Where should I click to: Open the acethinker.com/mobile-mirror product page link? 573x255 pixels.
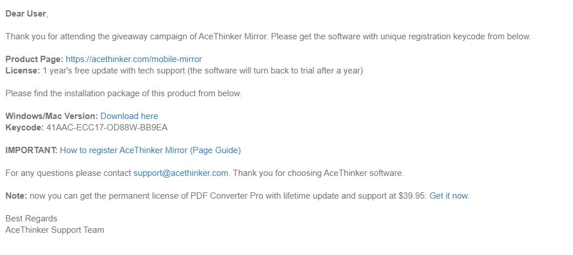(134, 59)
